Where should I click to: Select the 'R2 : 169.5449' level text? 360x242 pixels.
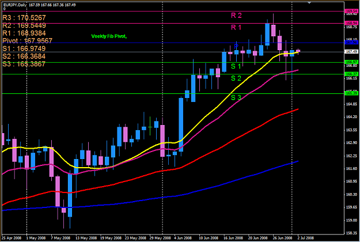click(x=24, y=25)
